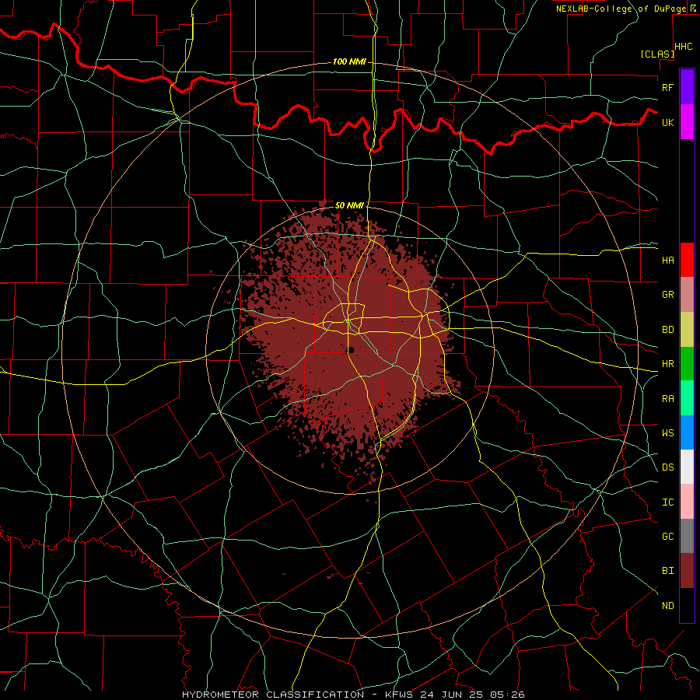Click the RA light green legend swatch

click(687, 398)
